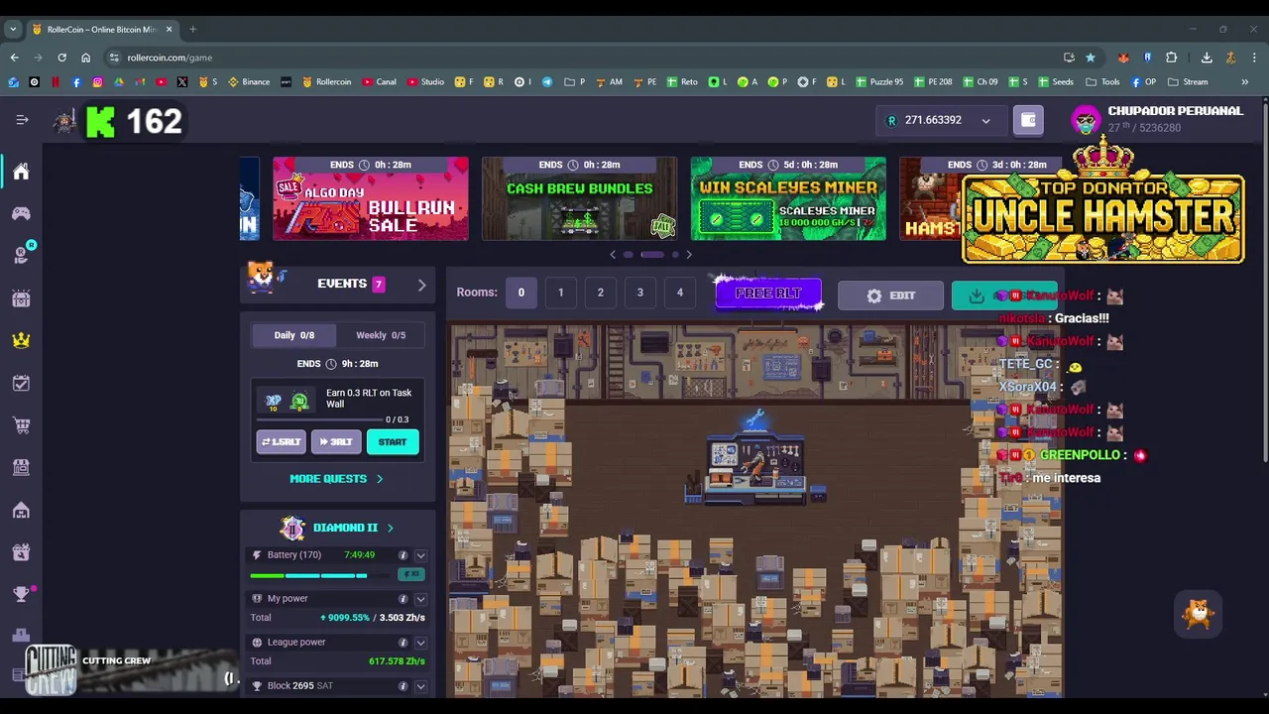
Task: Show more bookmarks overflow chevron
Action: [x=1244, y=82]
